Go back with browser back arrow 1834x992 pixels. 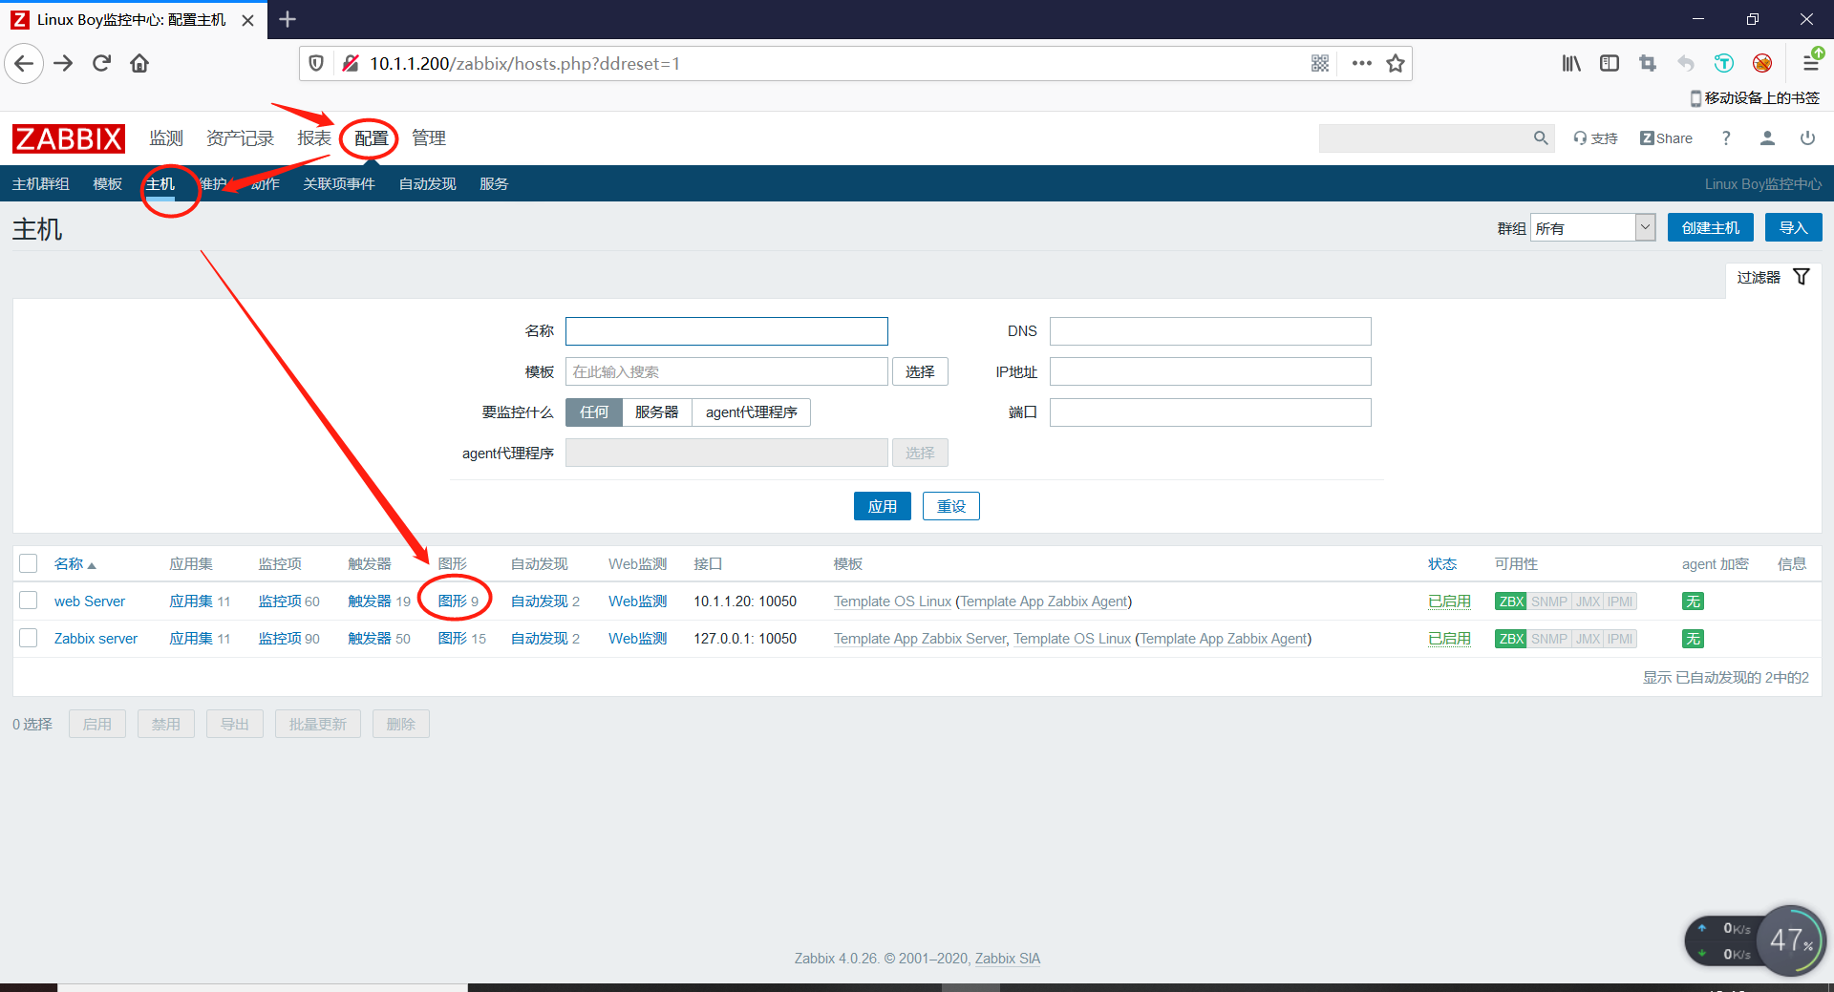point(24,64)
